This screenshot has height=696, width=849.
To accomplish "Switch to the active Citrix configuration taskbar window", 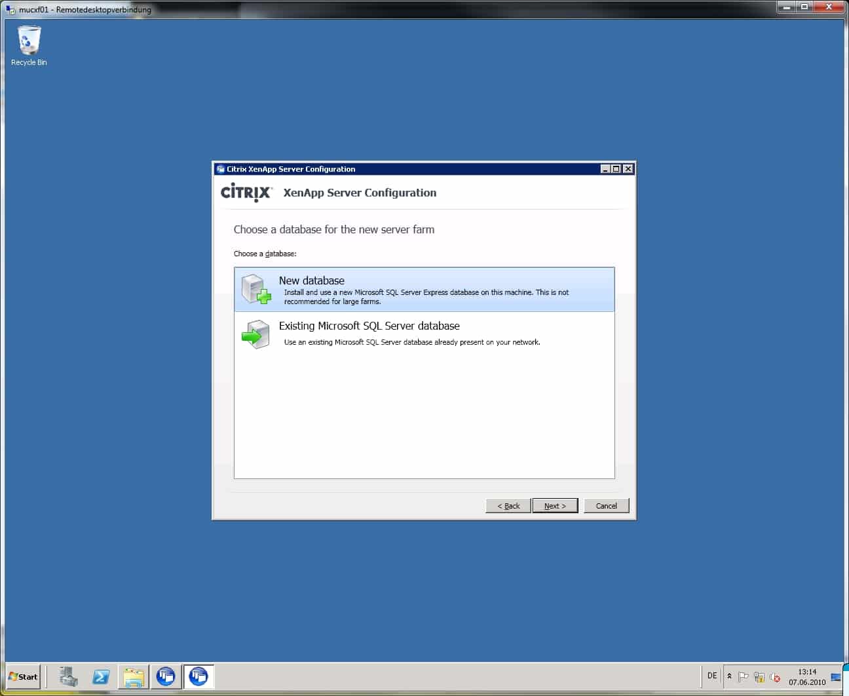I will [198, 677].
